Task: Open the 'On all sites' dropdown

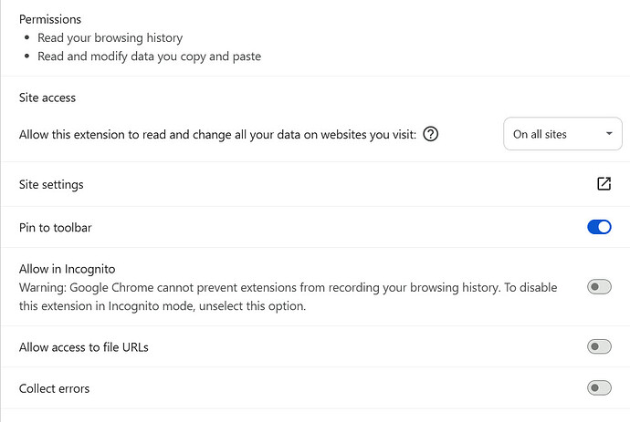Action: [x=562, y=134]
